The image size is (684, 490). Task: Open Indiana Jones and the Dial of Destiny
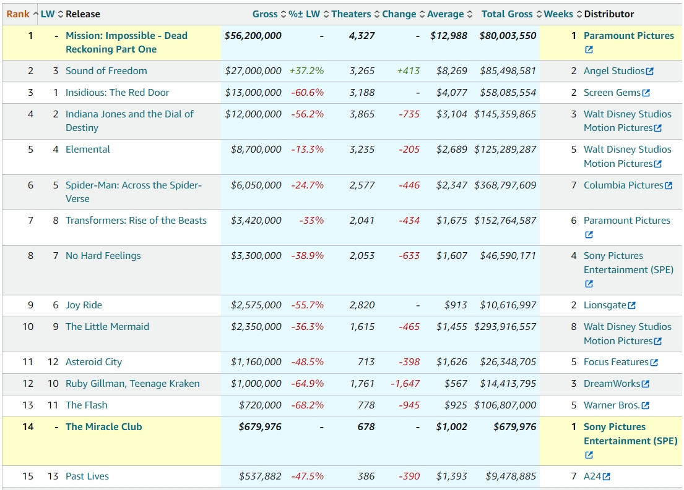[x=129, y=120]
